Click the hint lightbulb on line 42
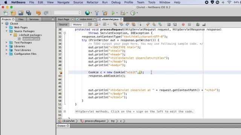The height and width of the screenshot is (135, 241). click(x=61, y=72)
